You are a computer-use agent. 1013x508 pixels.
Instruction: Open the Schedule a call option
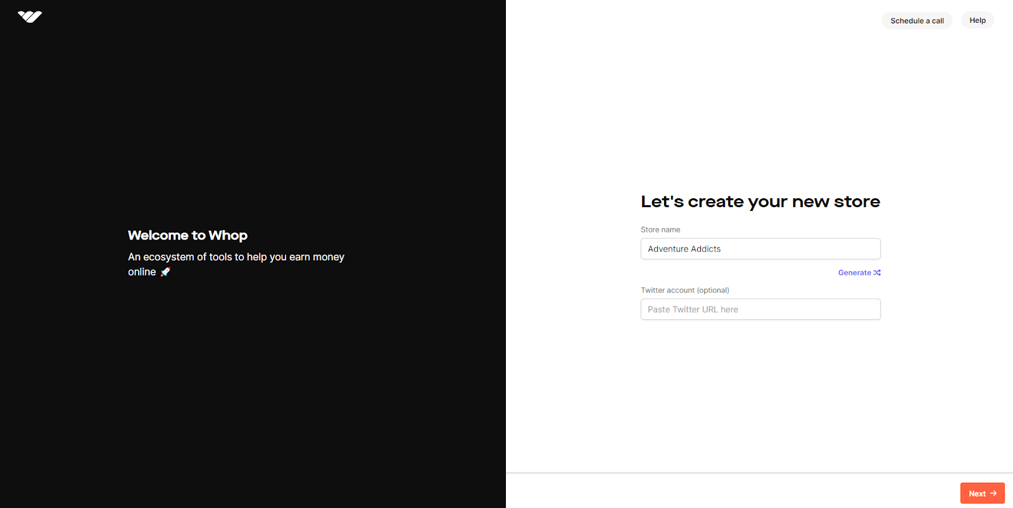pyautogui.click(x=916, y=21)
